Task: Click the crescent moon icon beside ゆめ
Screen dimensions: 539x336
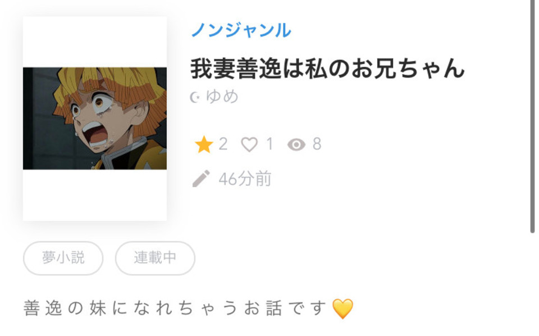Action: 195,98
